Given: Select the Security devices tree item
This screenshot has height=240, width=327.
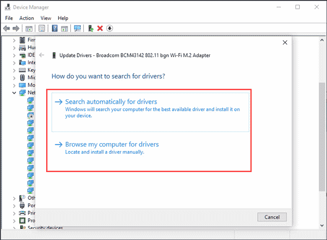Looking at the screenshot, I should pos(45,227).
